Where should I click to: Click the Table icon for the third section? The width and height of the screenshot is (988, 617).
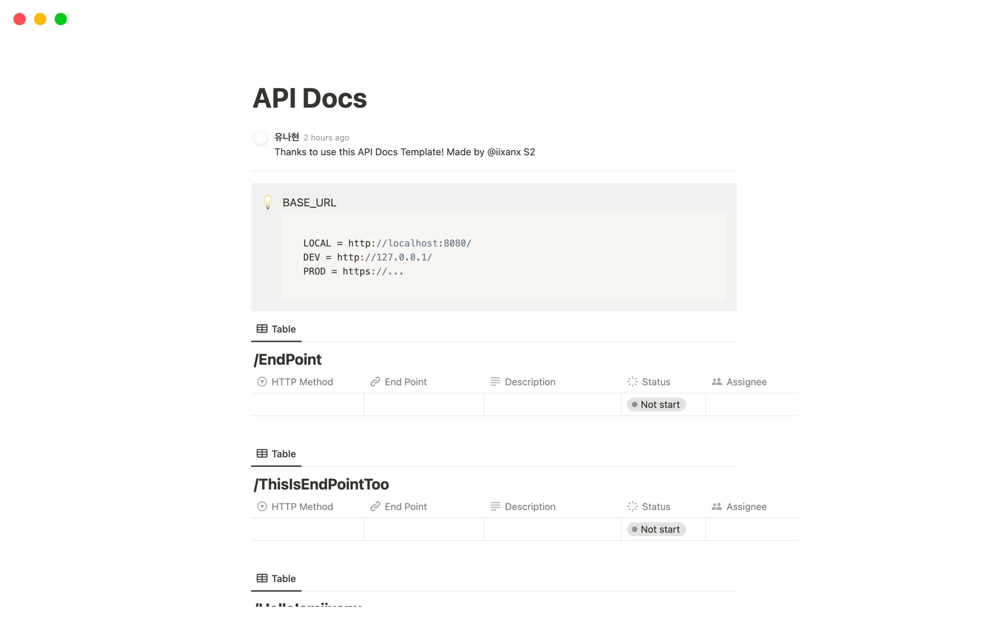click(x=262, y=578)
